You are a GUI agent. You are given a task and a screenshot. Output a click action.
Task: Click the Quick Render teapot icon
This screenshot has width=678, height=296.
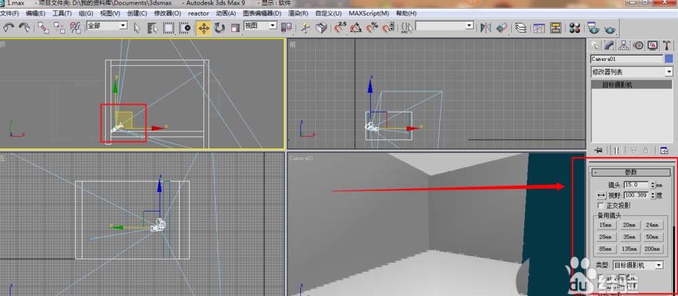pyautogui.click(x=610, y=28)
